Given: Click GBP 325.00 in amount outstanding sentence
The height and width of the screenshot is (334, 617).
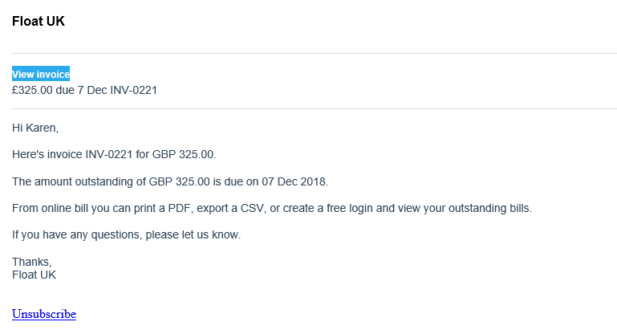Looking at the screenshot, I should coord(179,181).
